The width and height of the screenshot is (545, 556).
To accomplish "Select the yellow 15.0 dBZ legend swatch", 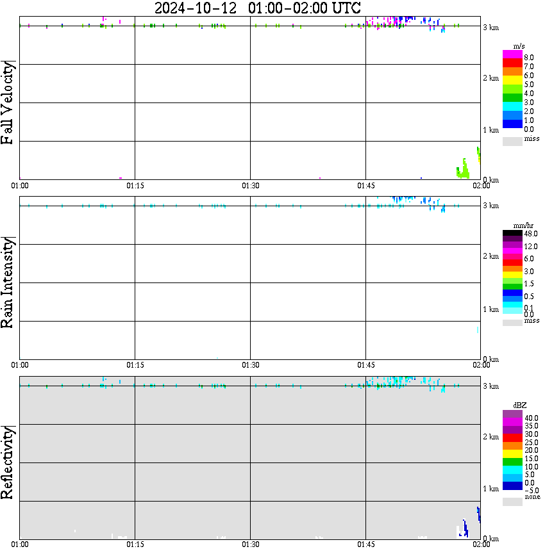I will point(512,454).
